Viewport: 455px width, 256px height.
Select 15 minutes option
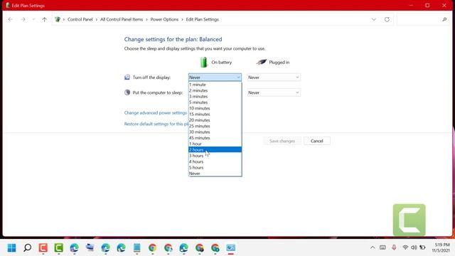tap(215, 114)
